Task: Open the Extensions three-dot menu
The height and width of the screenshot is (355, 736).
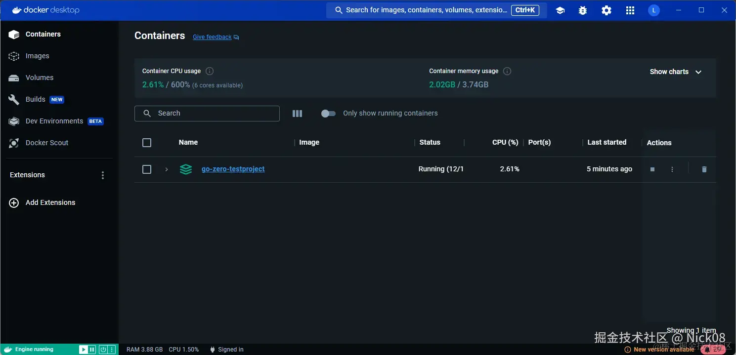Action: click(x=103, y=175)
